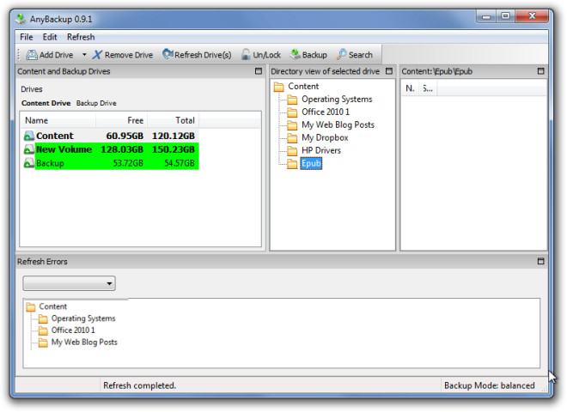567x412 pixels.
Task: Sort drives by Free column header
Action: pyautogui.click(x=121, y=120)
